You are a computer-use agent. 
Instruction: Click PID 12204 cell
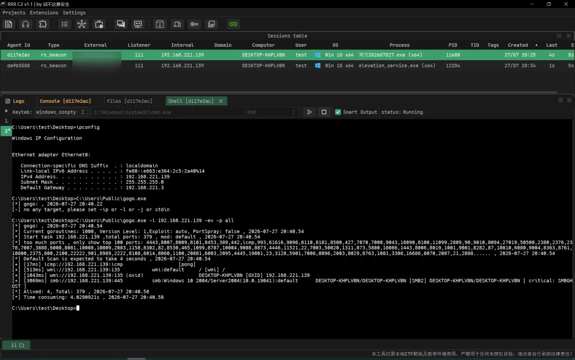(453, 66)
